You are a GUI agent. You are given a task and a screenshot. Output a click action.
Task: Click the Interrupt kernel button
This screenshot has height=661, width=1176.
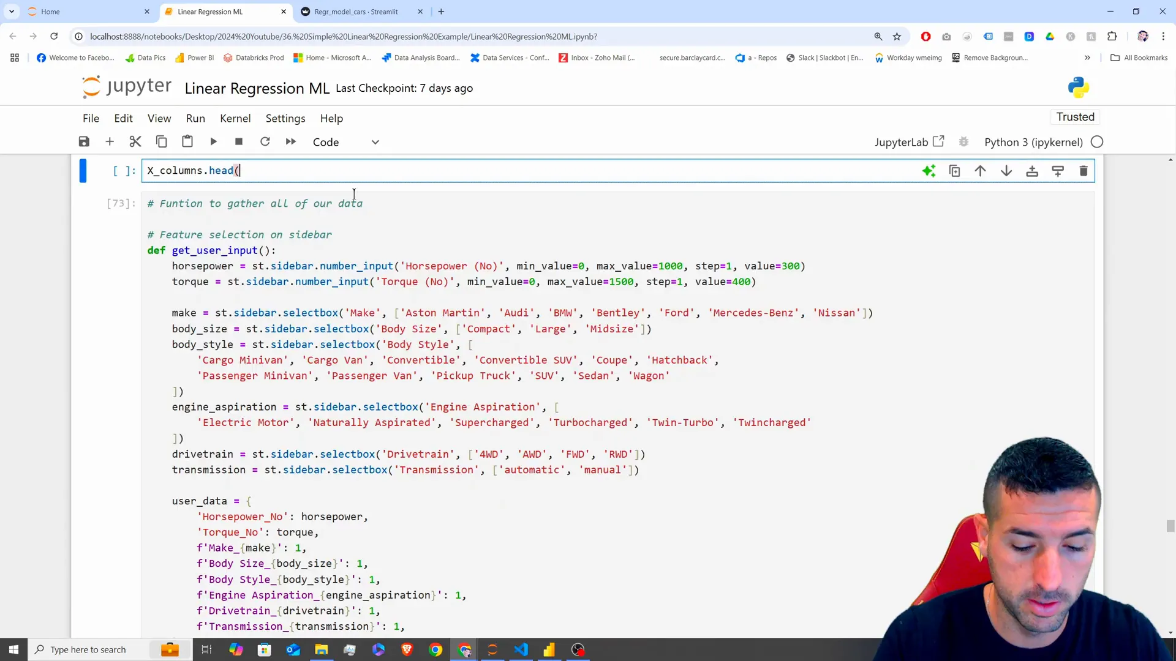click(x=239, y=142)
